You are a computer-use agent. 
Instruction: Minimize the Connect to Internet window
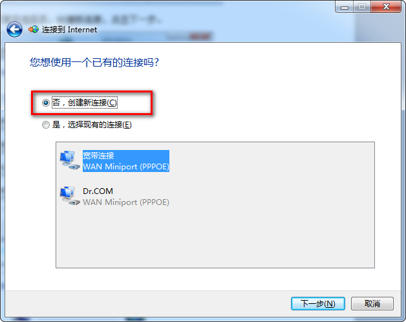[x=345, y=7]
